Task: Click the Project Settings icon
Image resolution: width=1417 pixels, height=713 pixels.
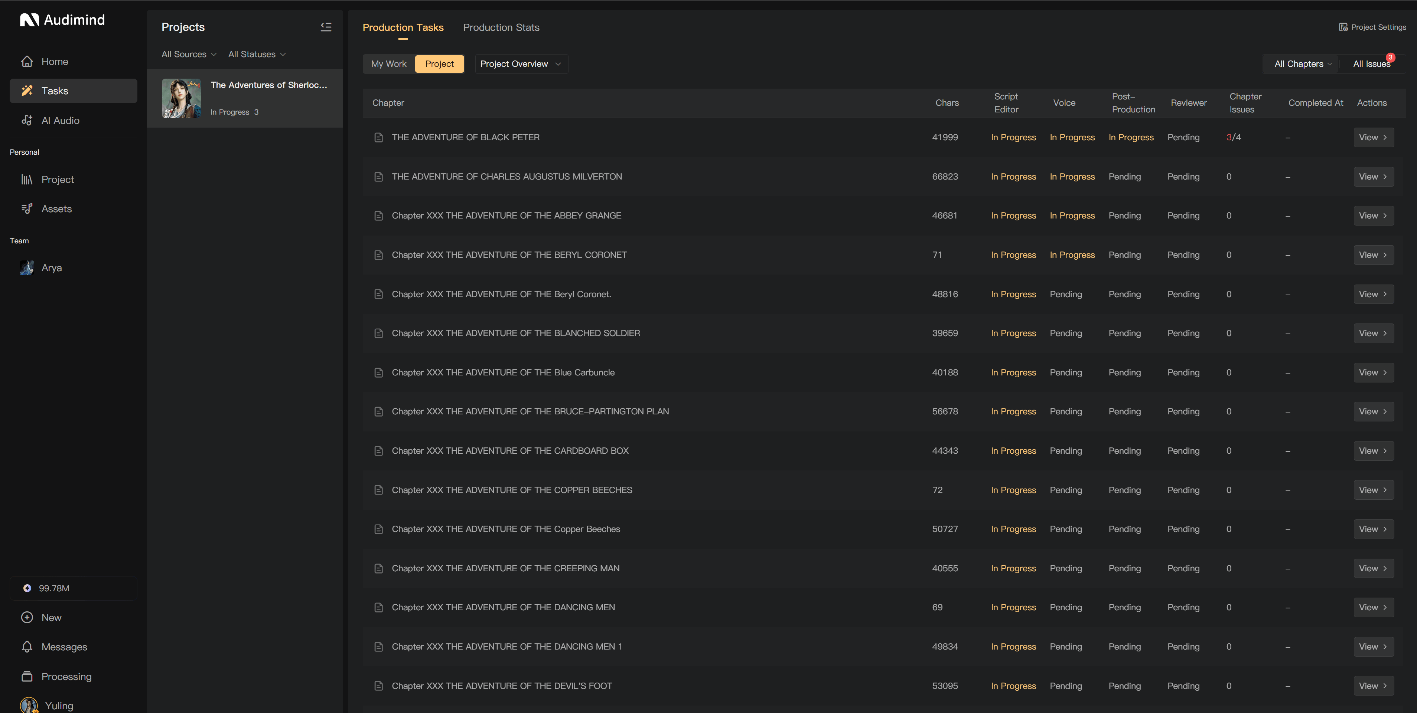Action: pyautogui.click(x=1343, y=27)
